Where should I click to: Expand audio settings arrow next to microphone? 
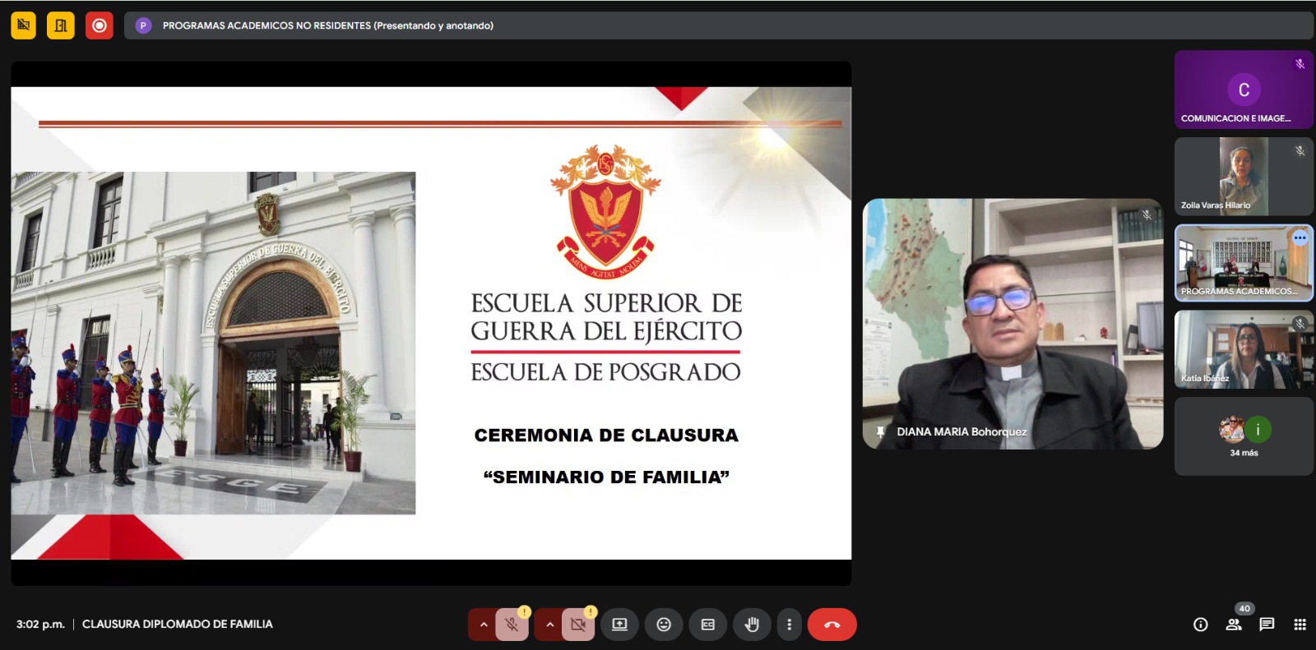click(x=484, y=625)
